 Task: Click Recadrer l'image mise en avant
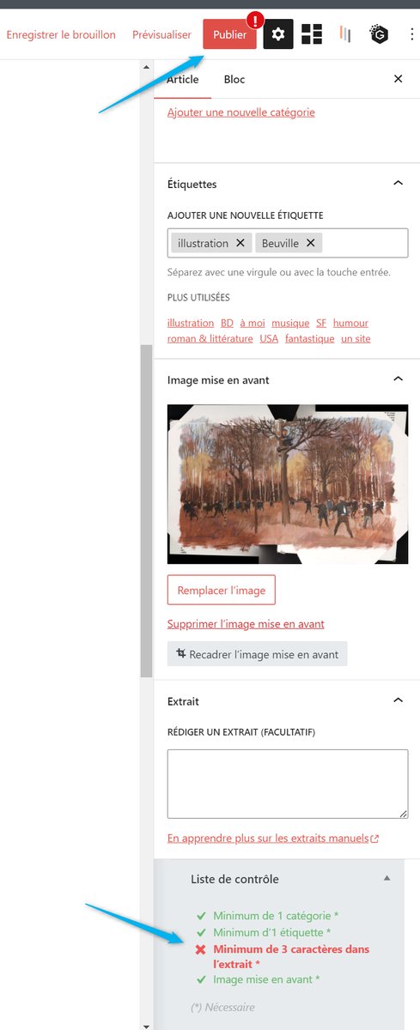[x=258, y=654]
